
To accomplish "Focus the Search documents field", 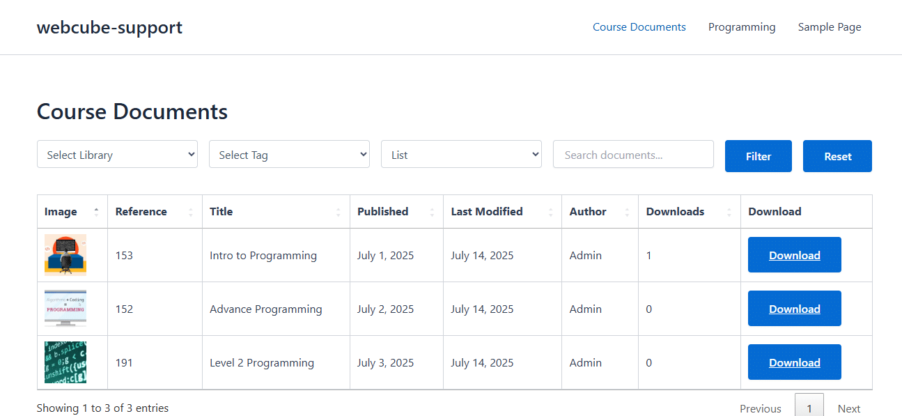I will click(x=633, y=155).
